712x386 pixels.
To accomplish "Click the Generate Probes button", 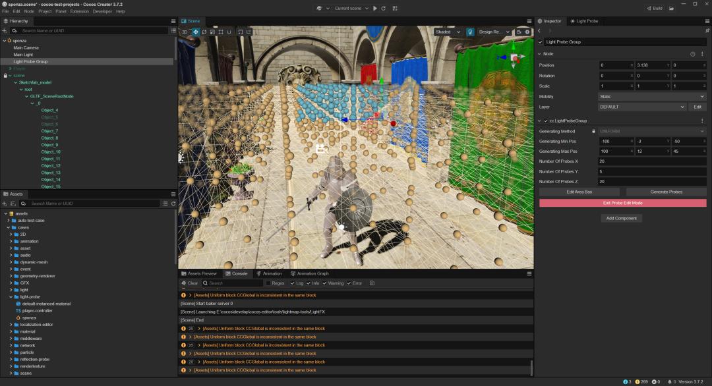I will [666, 192].
